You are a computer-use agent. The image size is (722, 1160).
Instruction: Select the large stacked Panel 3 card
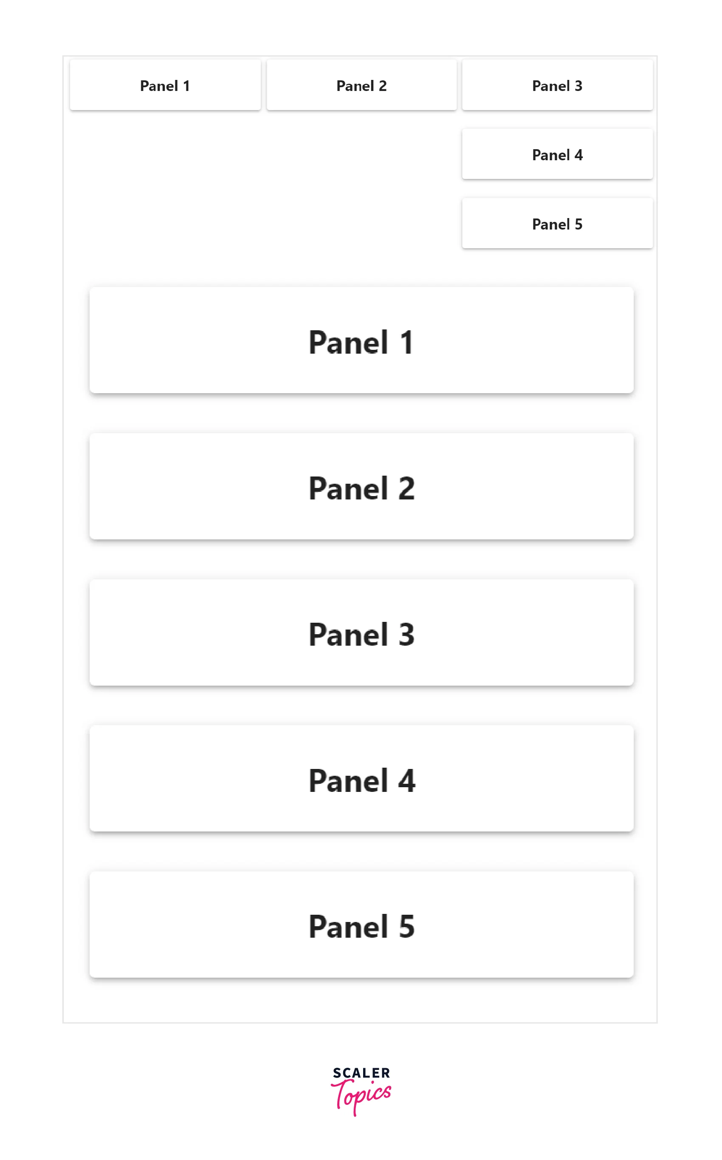point(361,633)
